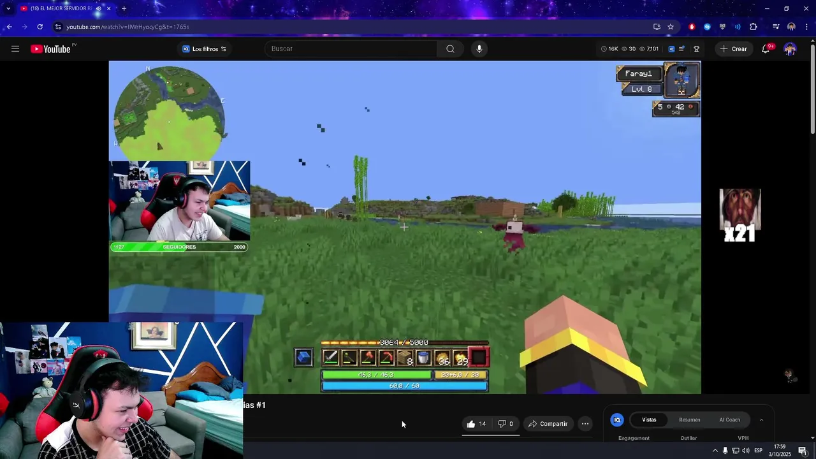Viewport: 816px width, 459px height.
Task: Click the 16K clock stat
Action: pos(610,49)
